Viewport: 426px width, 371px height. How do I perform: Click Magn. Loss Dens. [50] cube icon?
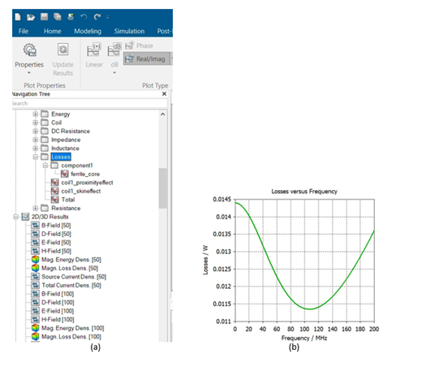[36, 268]
